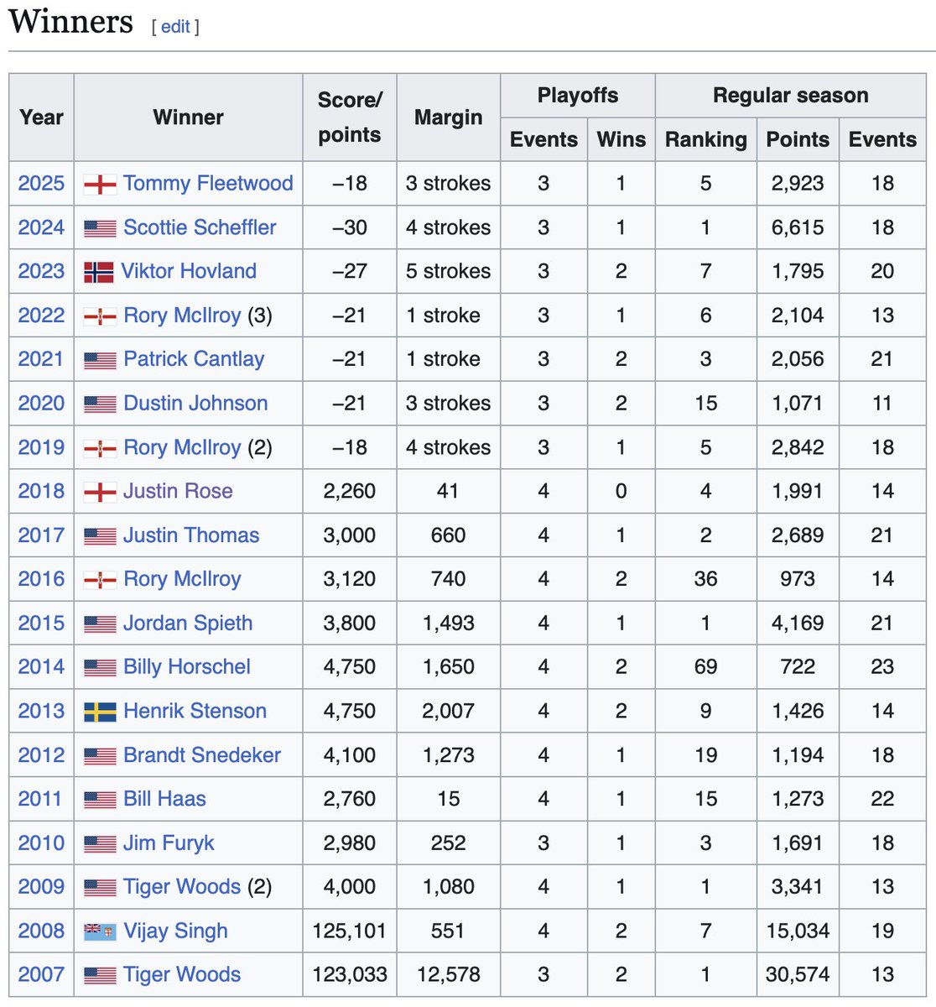The width and height of the screenshot is (936, 1007).
Task: Click the US flag beside Scottie Scheffler
Action: 100,228
